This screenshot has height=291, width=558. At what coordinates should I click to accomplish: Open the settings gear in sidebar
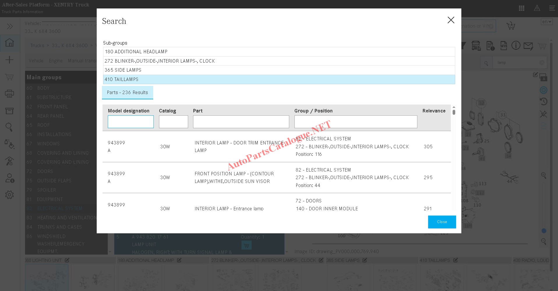click(x=10, y=195)
